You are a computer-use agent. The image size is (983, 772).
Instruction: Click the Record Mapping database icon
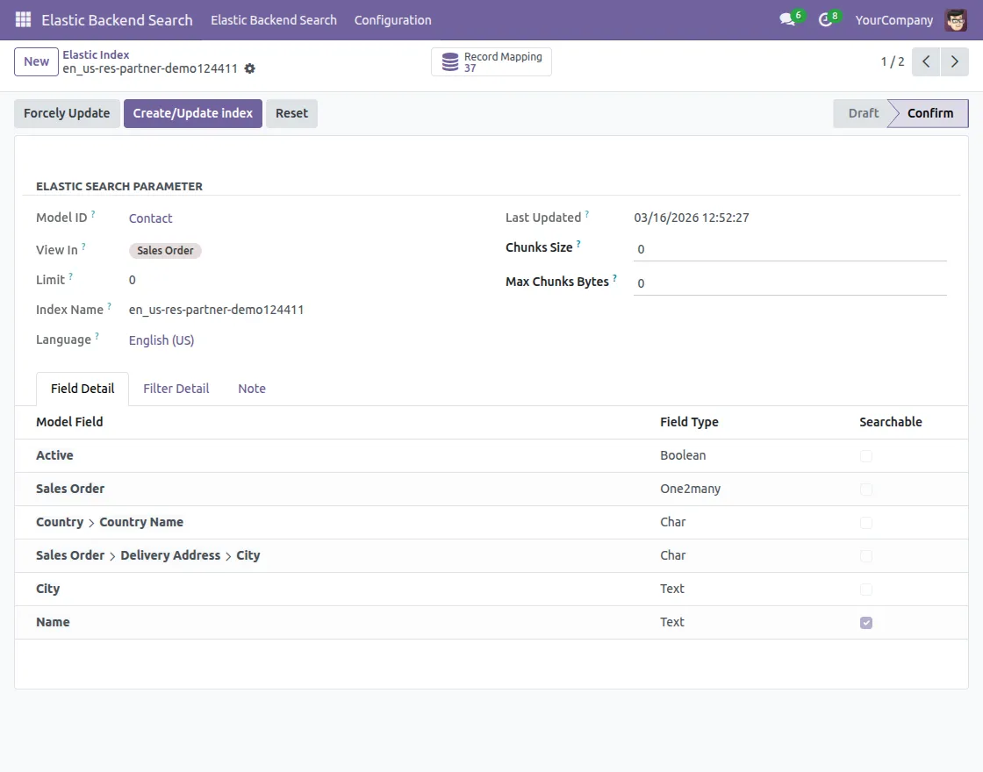pos(450,61)
